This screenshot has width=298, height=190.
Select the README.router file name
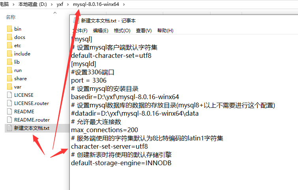[32, 120]
